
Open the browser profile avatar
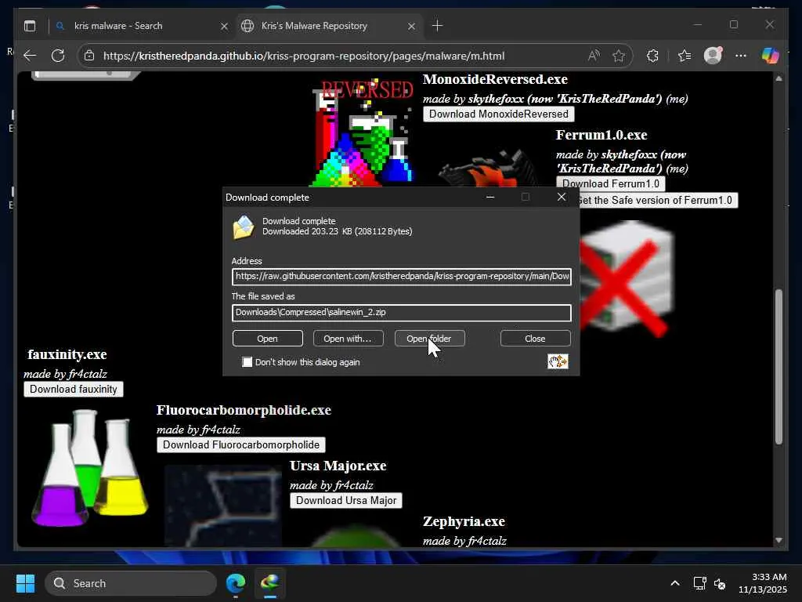pyautogui.click(x=713, y=56)
